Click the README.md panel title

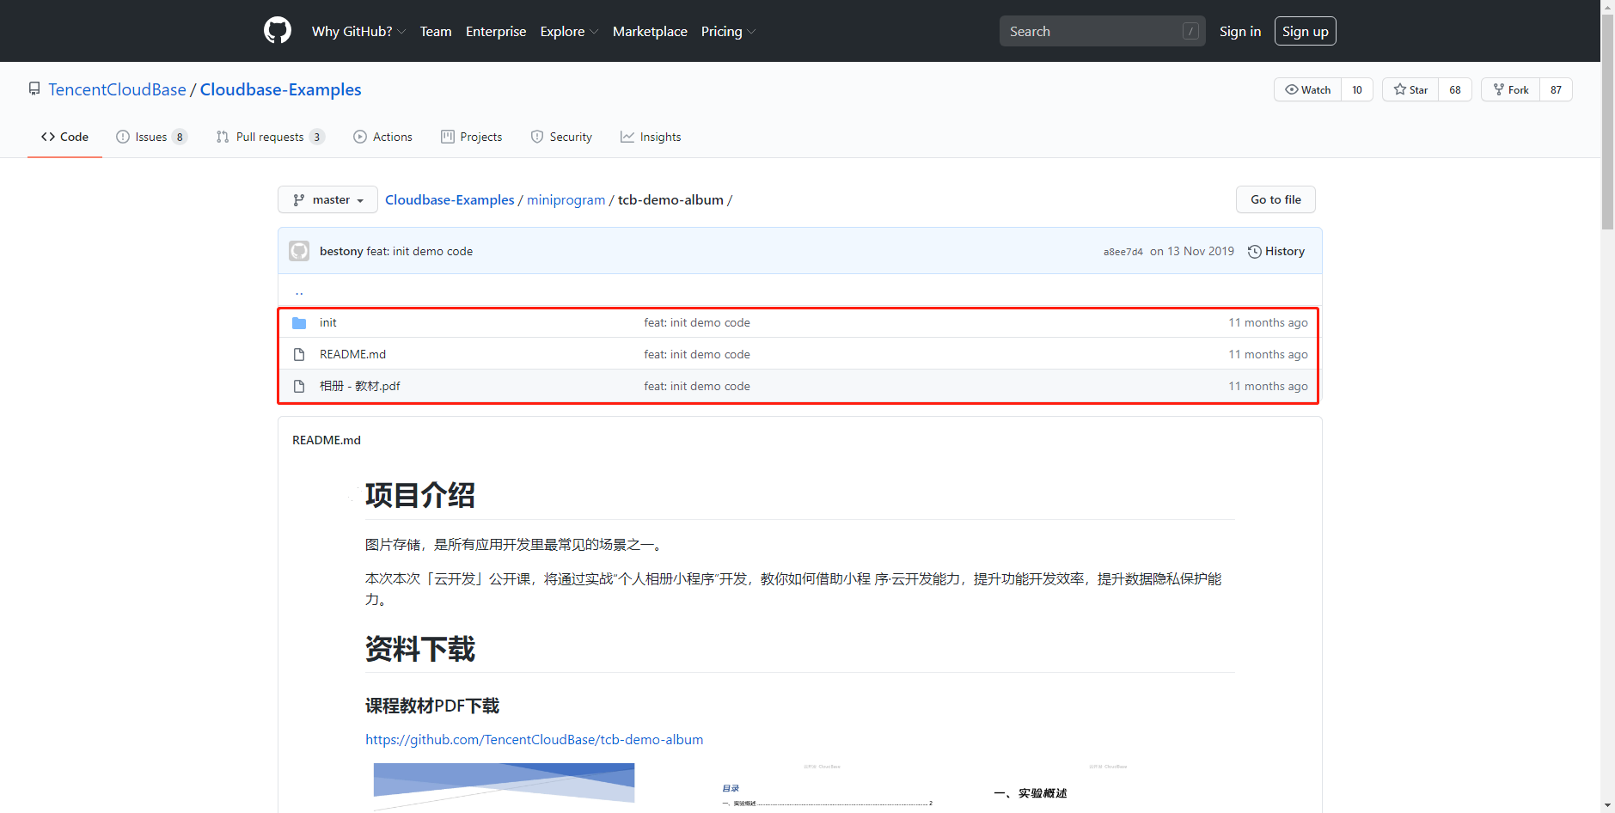coord(327,440)
